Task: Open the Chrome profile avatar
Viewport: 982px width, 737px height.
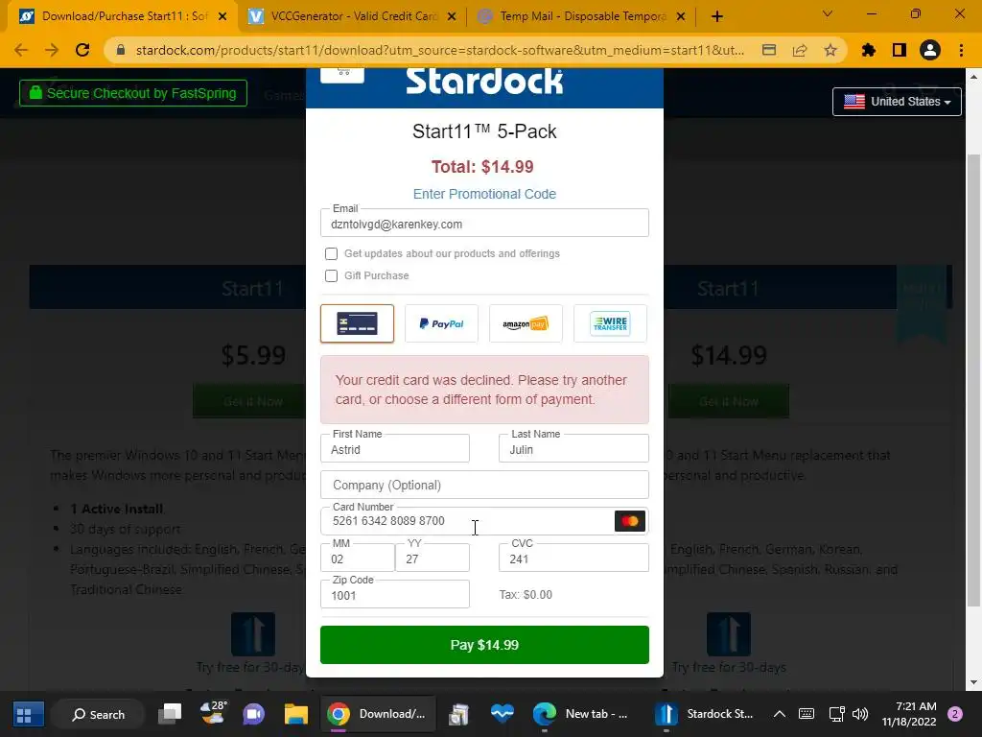Action: (930, 50)
